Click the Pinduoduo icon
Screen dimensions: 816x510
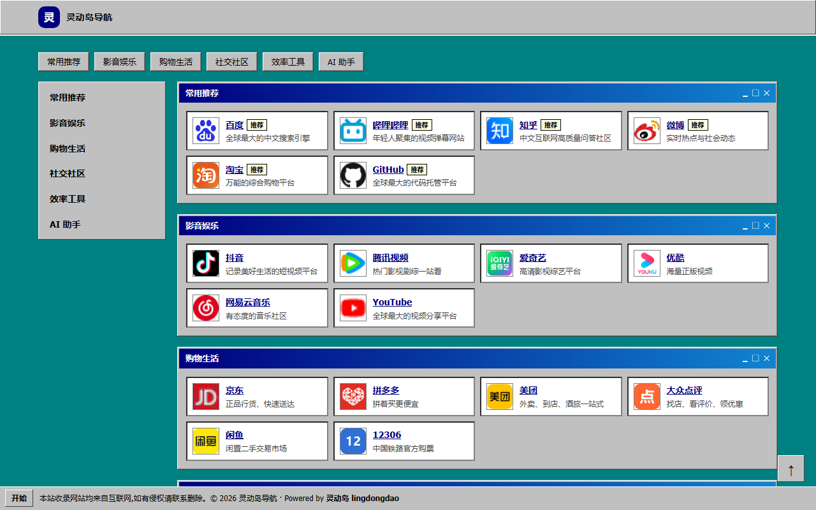[353, 397]
